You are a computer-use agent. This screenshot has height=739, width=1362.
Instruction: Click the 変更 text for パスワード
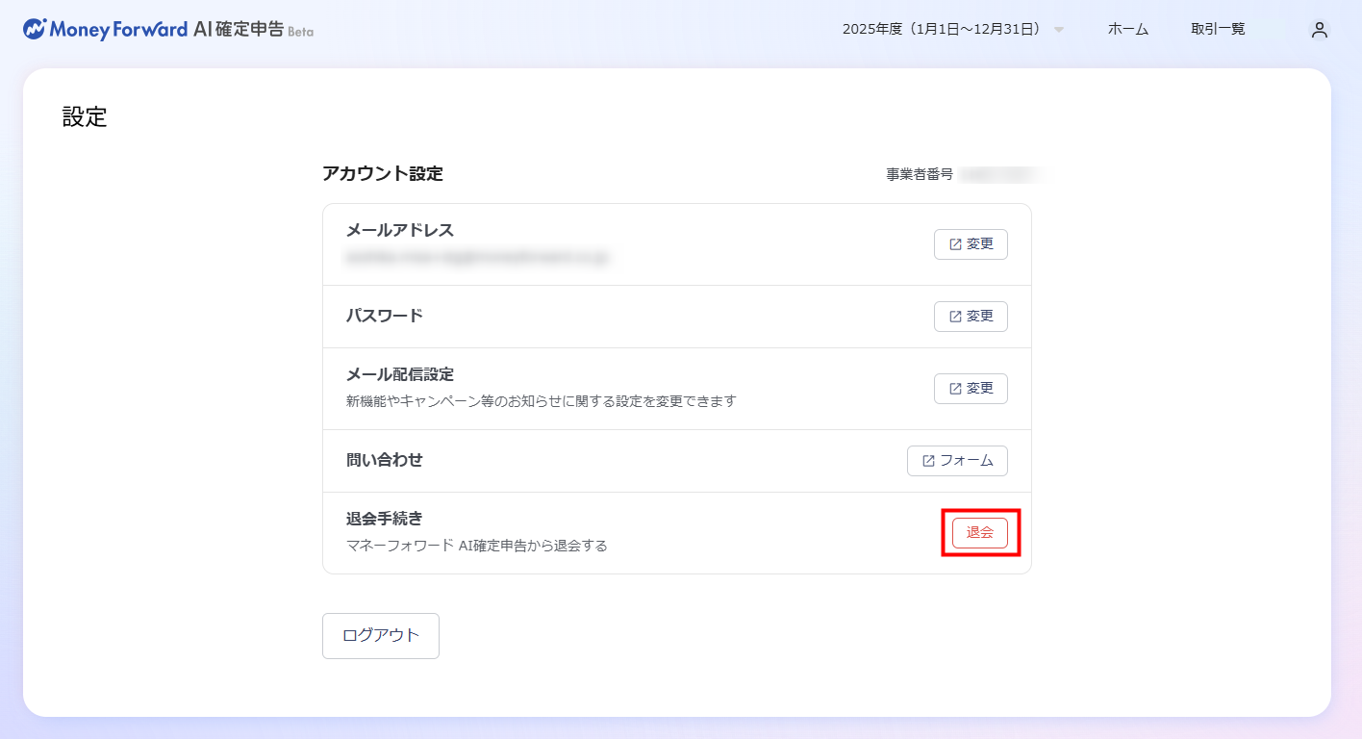pyautogui.click(x=980, y=317)
